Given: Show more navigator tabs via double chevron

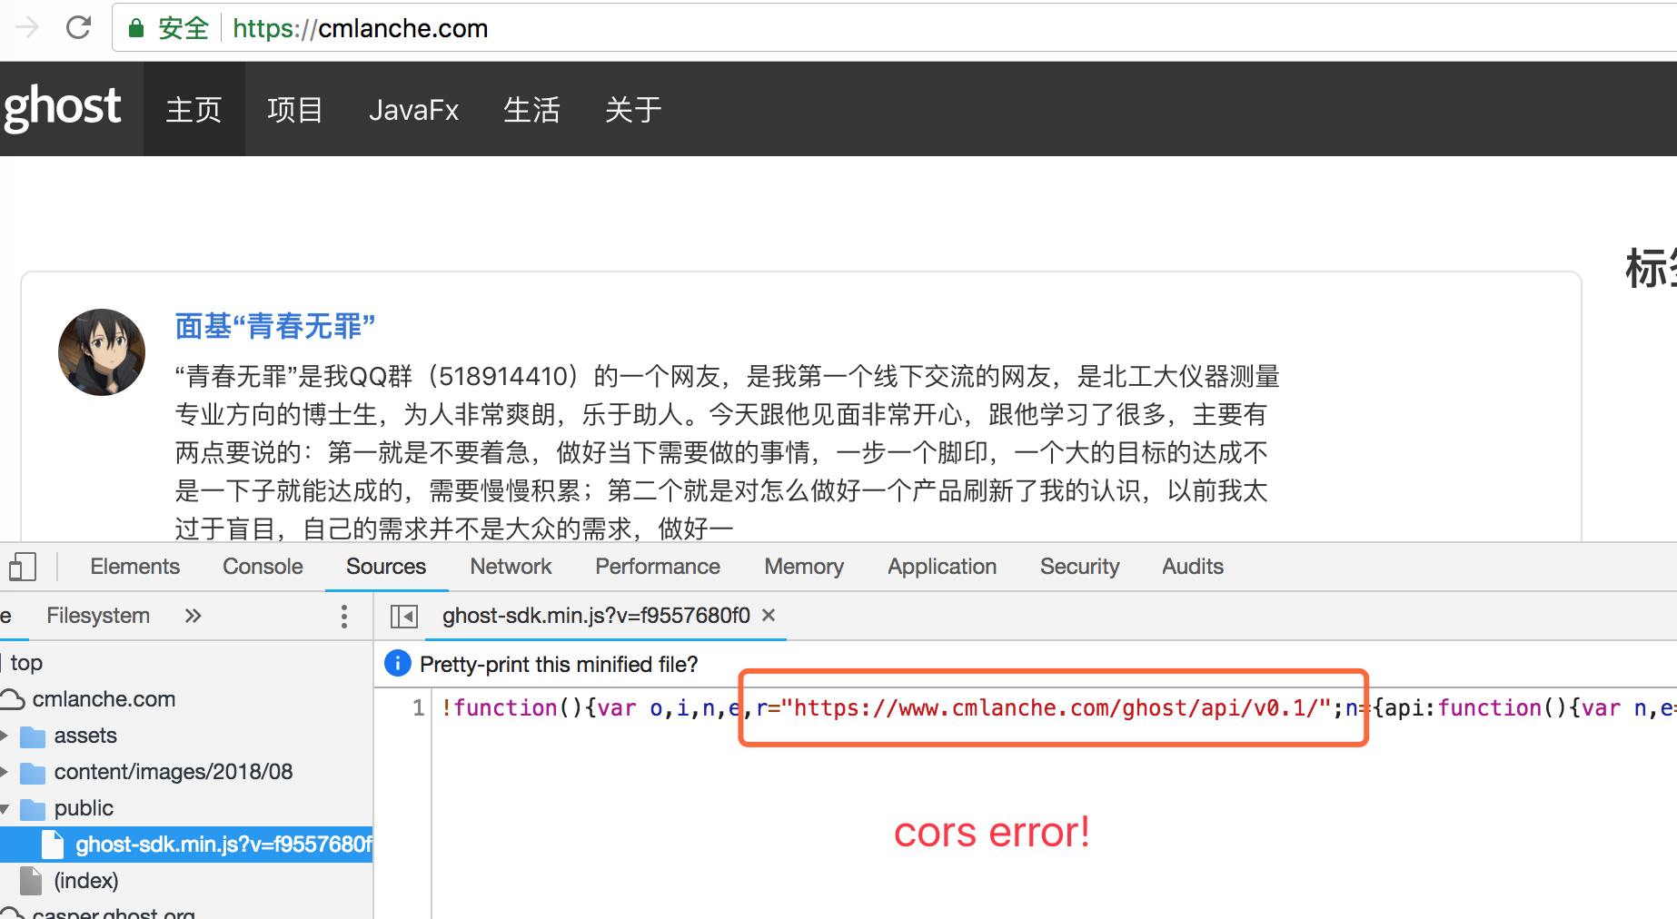Looking at the screenshot, I should point(193,616).
